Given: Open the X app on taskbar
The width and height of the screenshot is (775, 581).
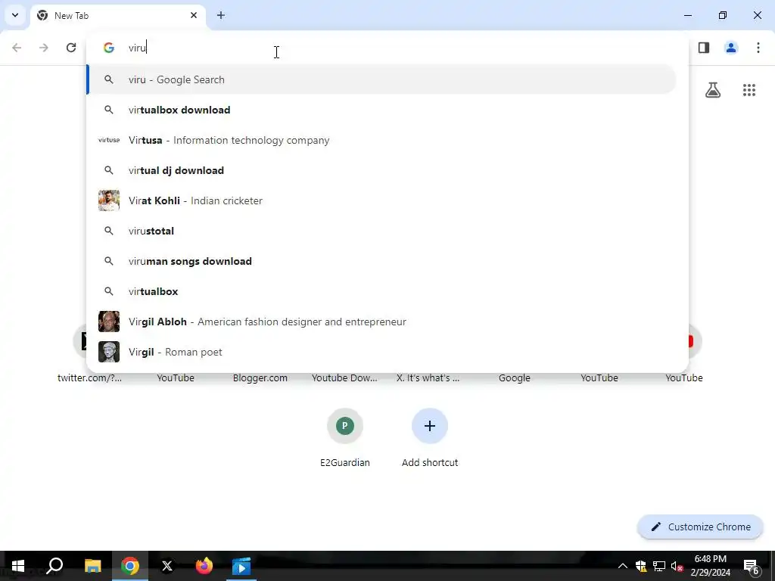Looking at the screenshot, I should click(x=167, y=566).
